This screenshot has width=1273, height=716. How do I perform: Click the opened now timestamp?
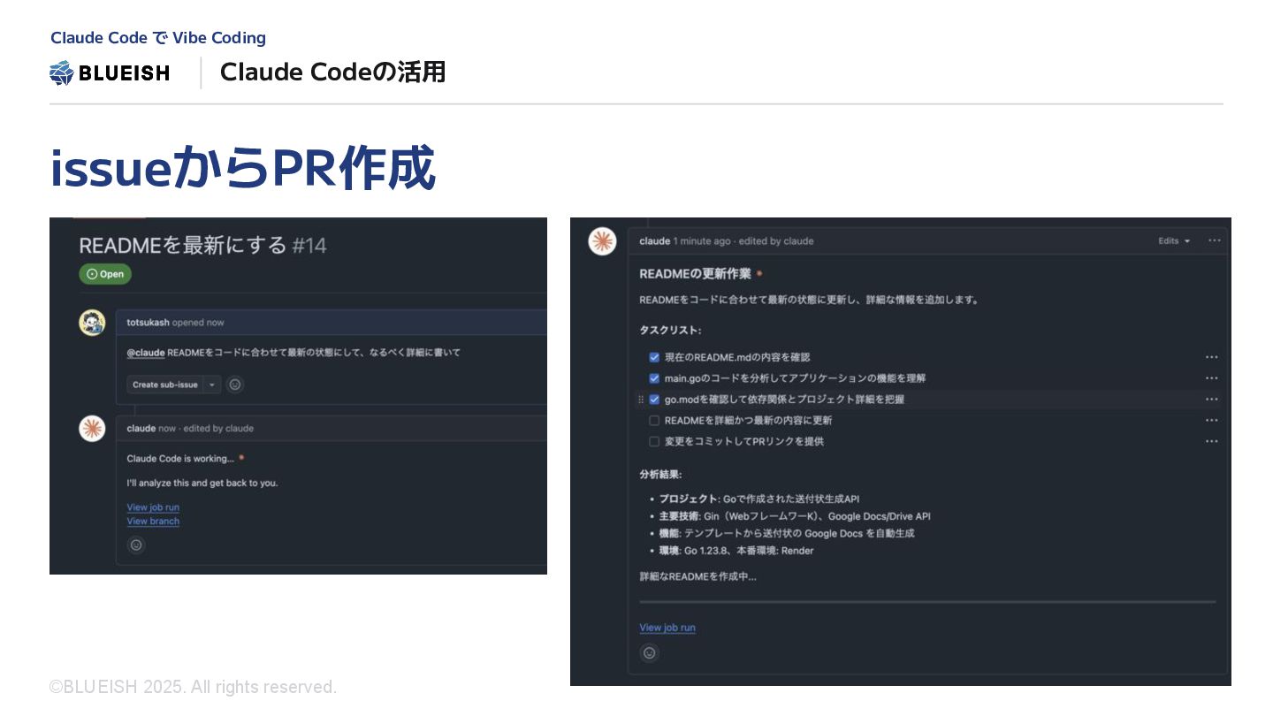point(198,323)
